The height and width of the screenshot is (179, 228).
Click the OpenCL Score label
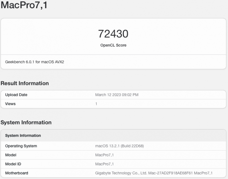(114, 45)
